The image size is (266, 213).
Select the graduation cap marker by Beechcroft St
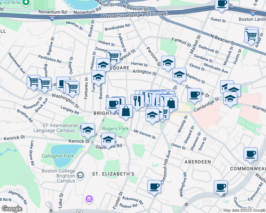(98, 77)
